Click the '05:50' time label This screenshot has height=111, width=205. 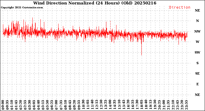pos(48,105)
